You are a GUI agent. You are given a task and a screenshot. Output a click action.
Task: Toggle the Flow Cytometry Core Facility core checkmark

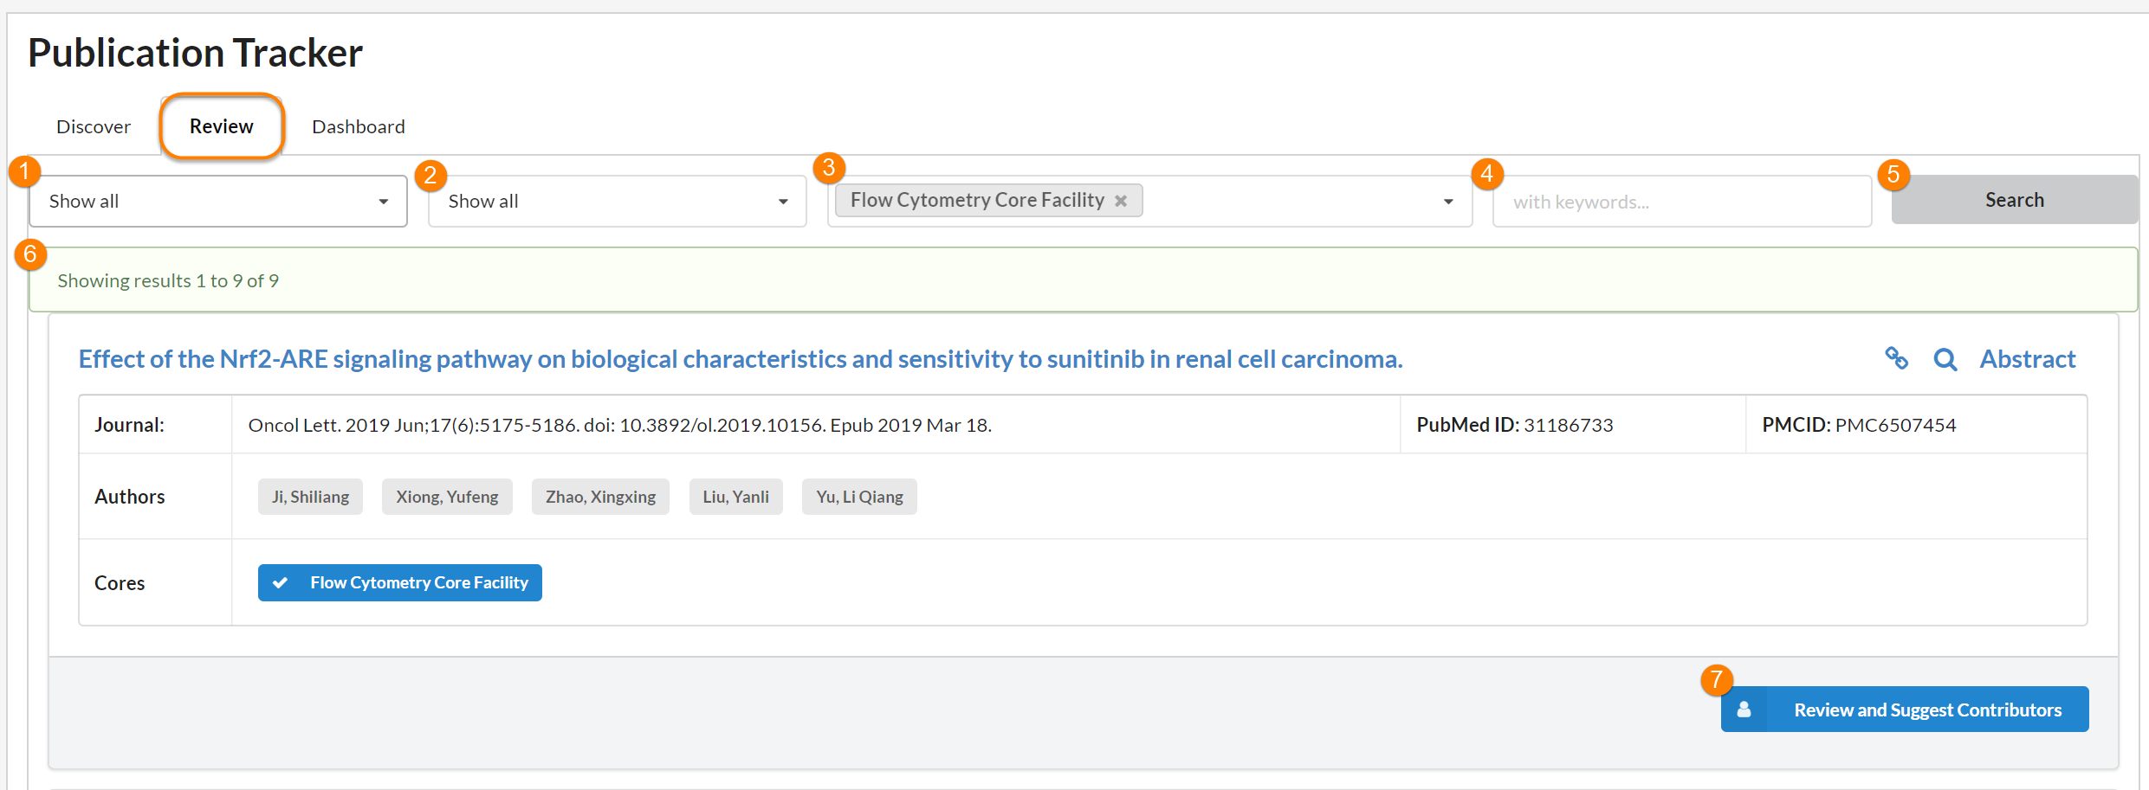(x=281, y=582)
